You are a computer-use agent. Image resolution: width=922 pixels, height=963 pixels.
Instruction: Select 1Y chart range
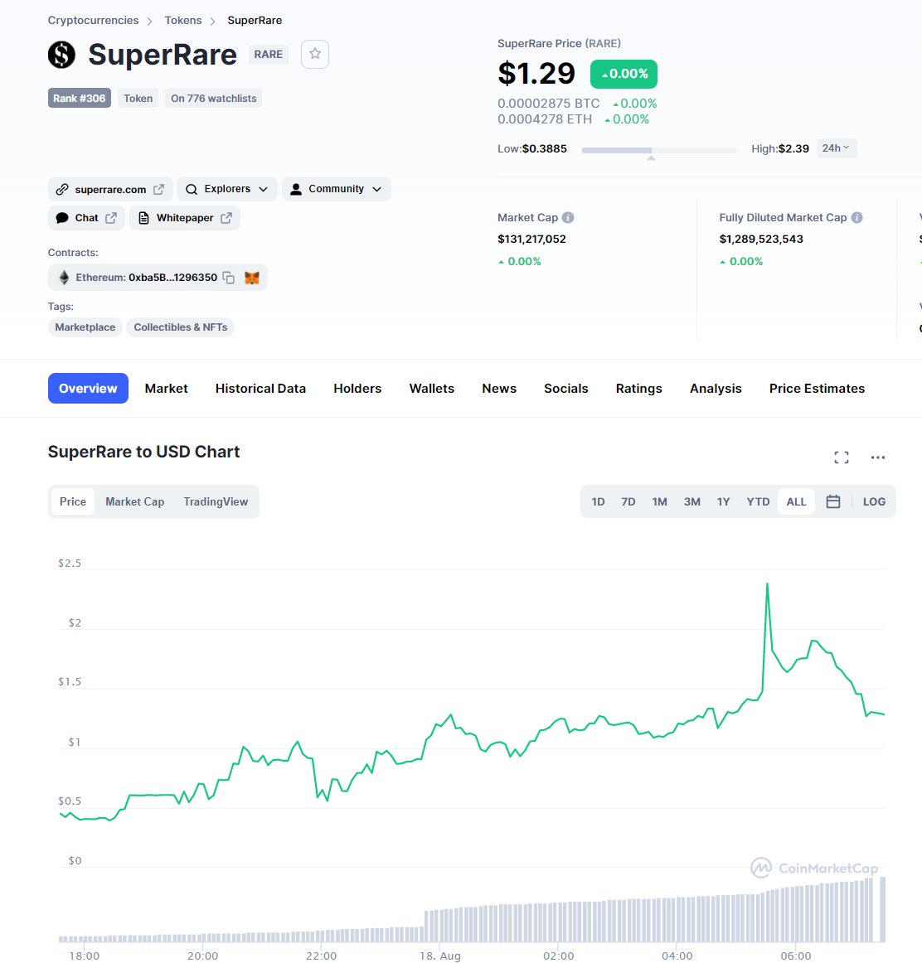(x=723, y=501)
